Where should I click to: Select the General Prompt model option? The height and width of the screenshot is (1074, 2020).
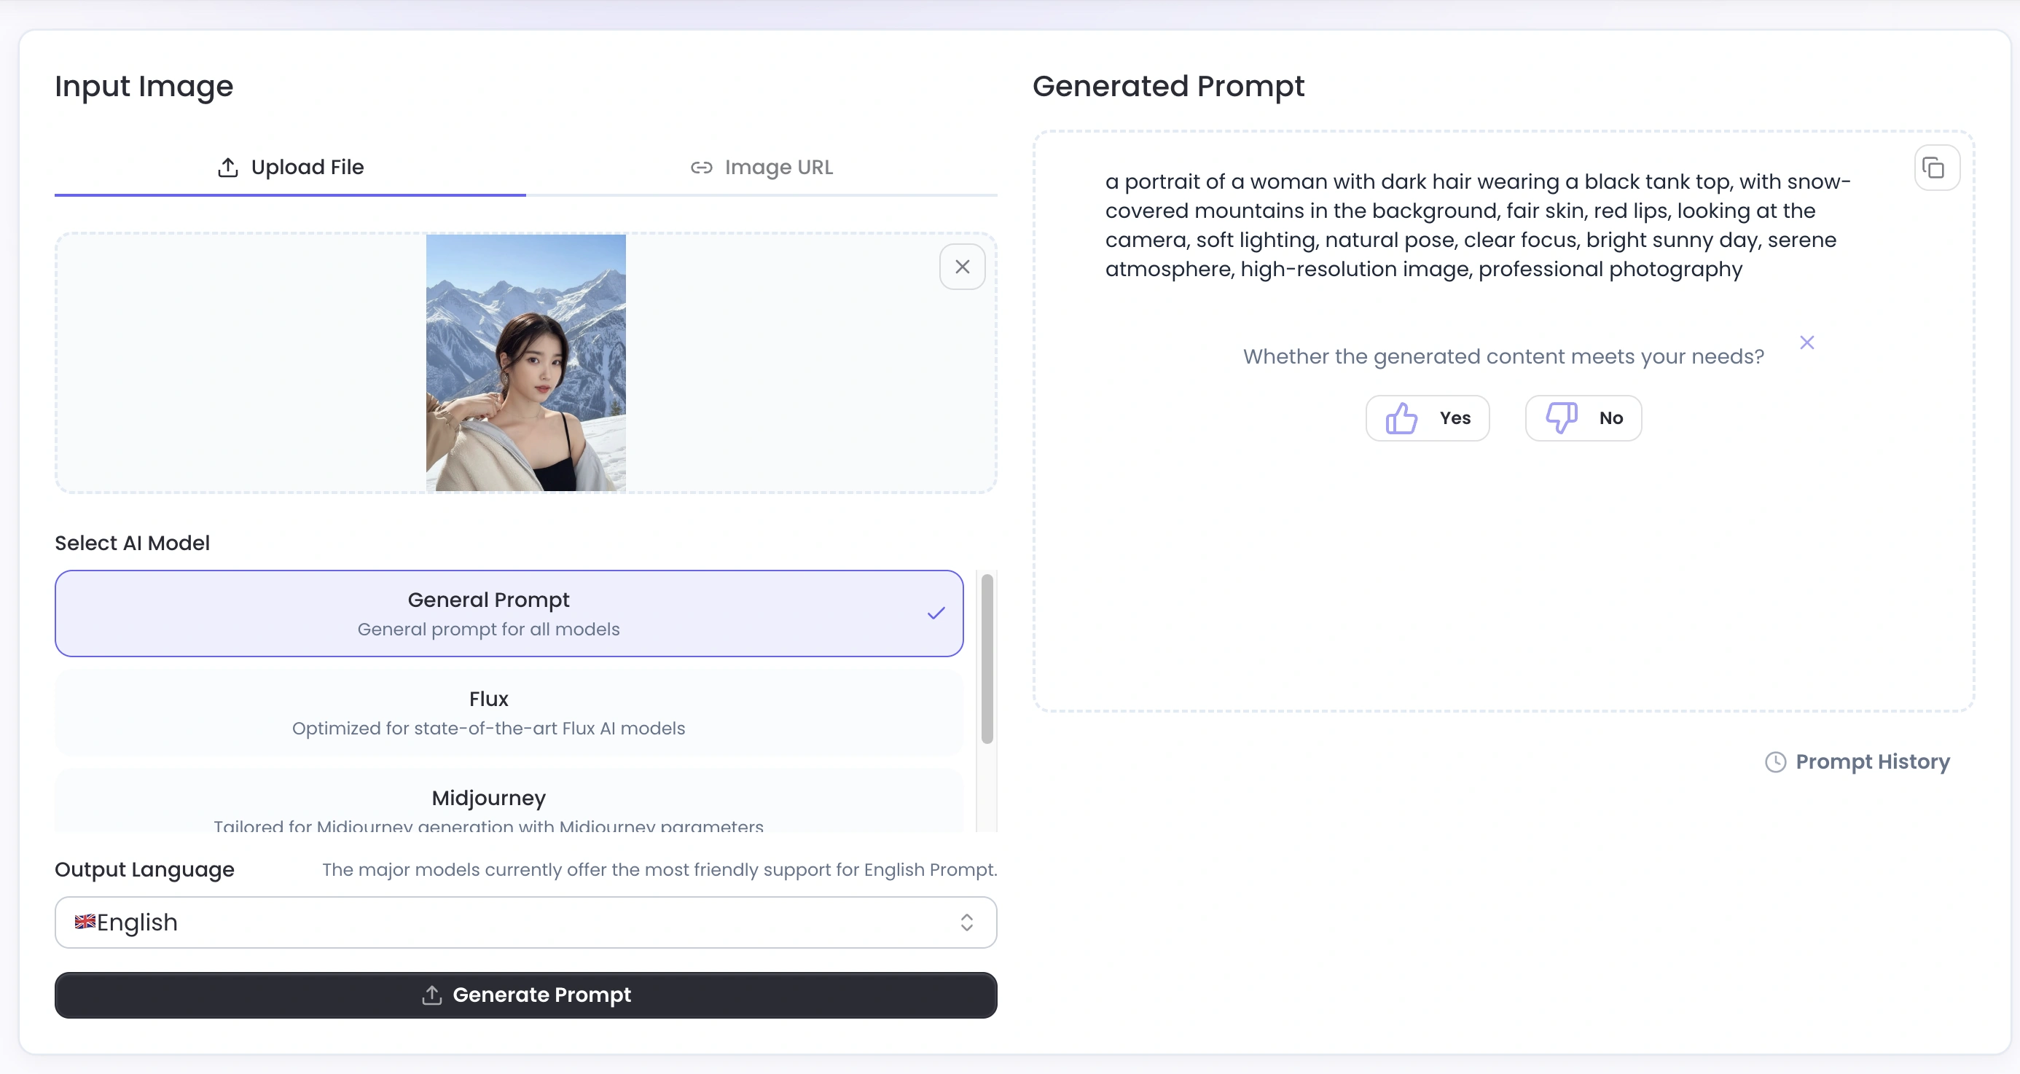point(508,613)
